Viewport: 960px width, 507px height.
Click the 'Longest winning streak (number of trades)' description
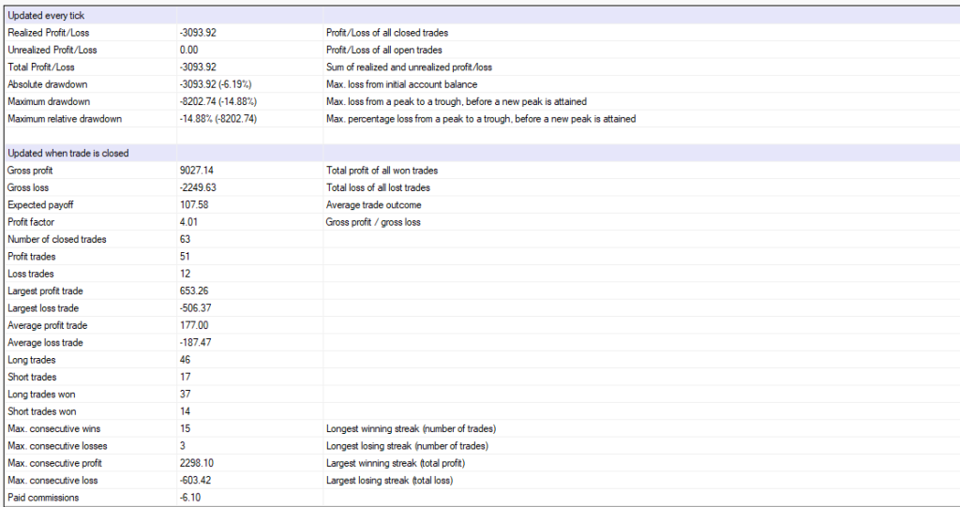click(x=411, y=428)
